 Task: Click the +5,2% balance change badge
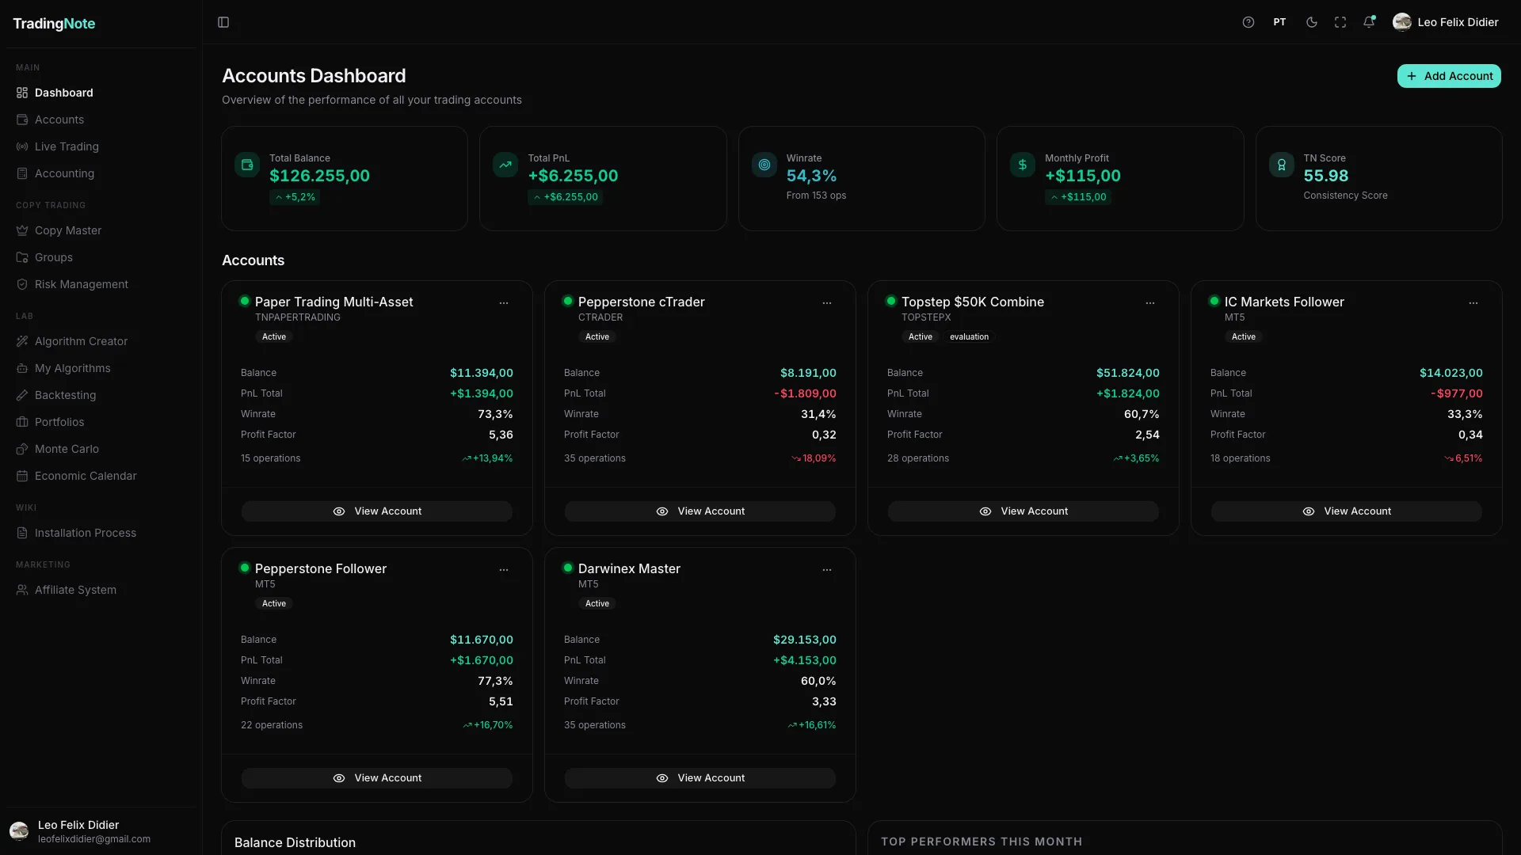pos(295,197)
